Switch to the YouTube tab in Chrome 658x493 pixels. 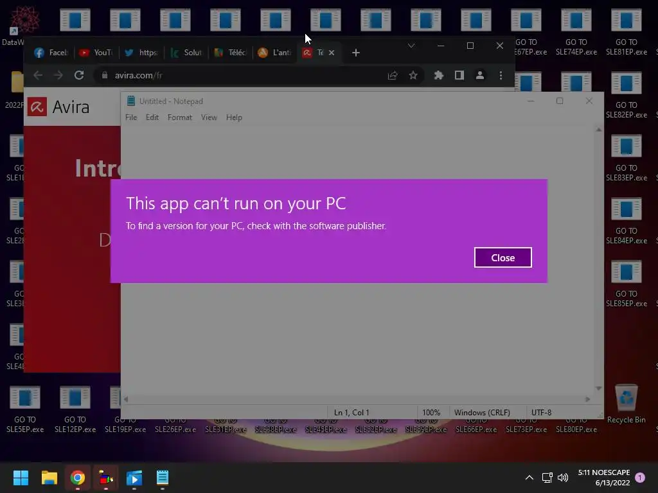tap(96, 53)
